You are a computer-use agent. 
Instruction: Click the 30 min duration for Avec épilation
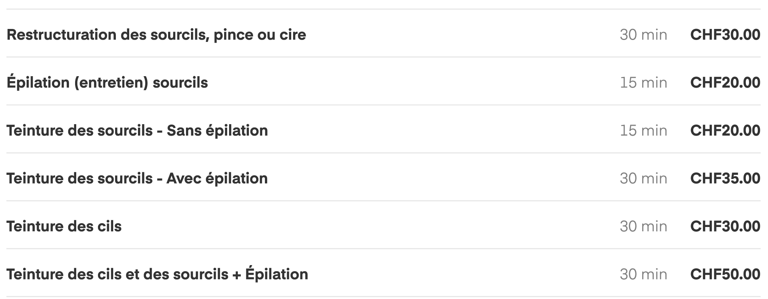(643, 179)
